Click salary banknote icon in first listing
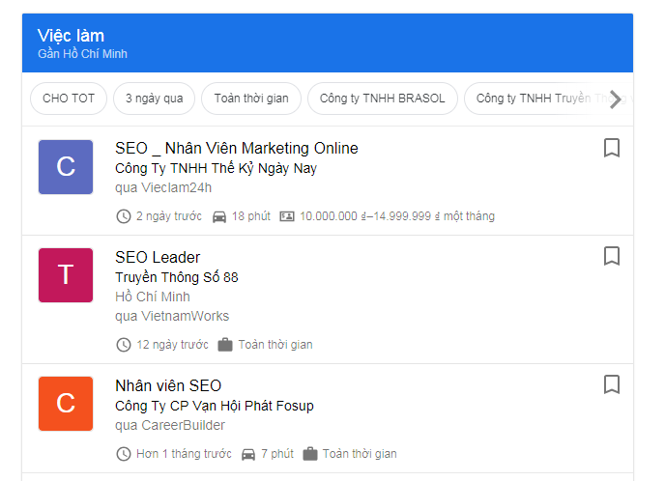Screen dimensions: 665x481 tap(287, 216)
